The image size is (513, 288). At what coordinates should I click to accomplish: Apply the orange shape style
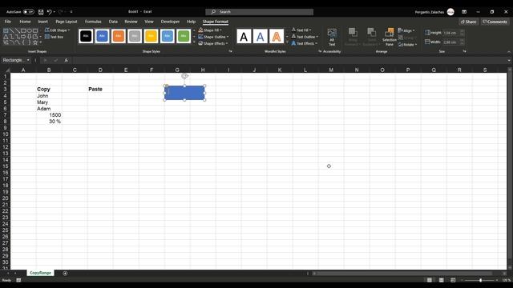point(119,36)
